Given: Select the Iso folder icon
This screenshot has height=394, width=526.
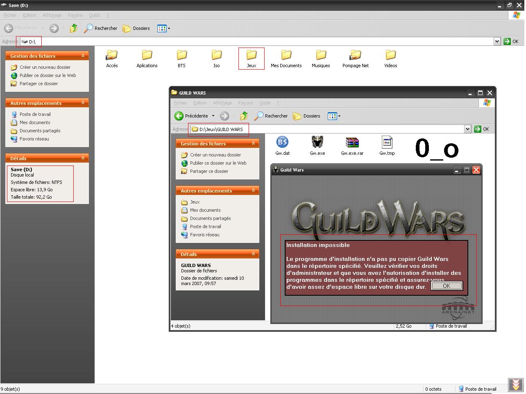Looking at the screenshot, I should click(x=216, y=59).
